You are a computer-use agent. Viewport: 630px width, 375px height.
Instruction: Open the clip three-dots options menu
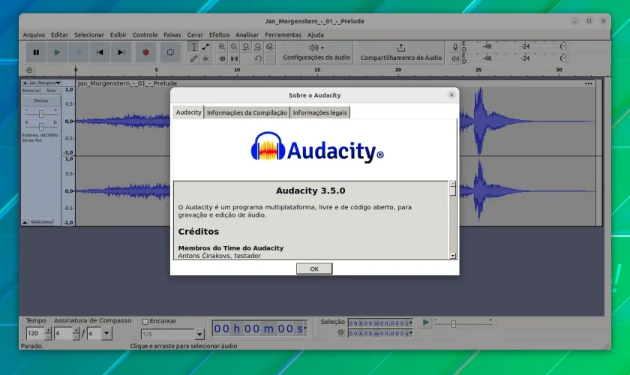pyautogui.click(x=588, y=83)
